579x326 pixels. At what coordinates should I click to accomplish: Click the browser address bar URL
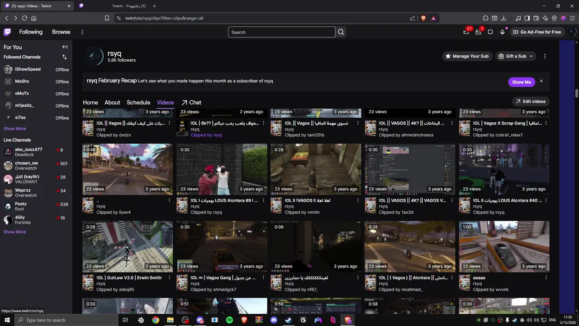coord(164,18)
